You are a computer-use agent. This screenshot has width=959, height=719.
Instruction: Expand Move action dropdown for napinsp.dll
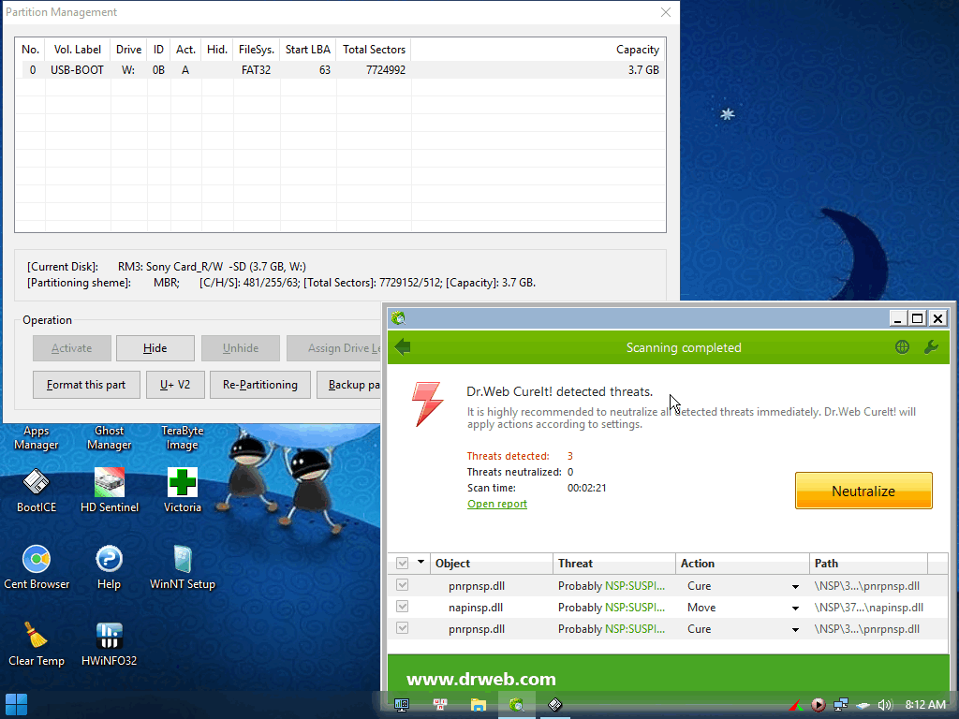coord(795,608)
